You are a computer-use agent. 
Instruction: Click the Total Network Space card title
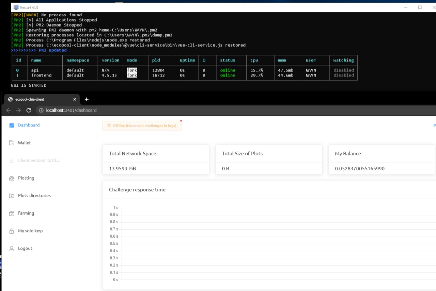(x=133, y=154)
